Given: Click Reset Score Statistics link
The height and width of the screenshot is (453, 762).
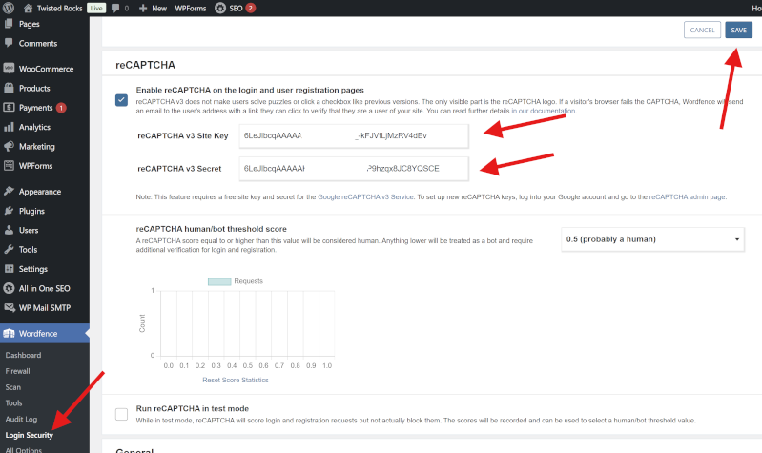Looking at the screenshot, I should pos(236,381).
